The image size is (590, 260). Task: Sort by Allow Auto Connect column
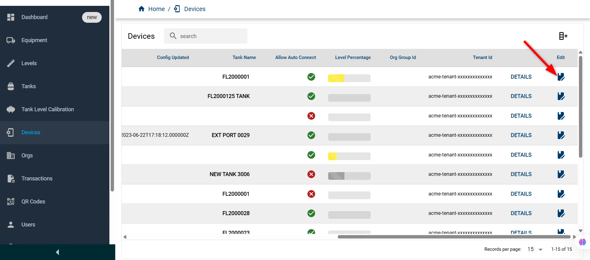coord(296,57)
